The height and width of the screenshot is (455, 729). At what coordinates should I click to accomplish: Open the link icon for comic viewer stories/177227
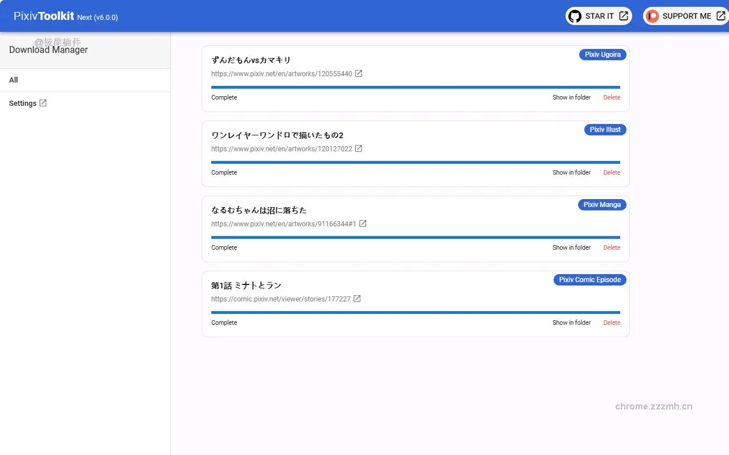pyautogui.click(x=357, y=298)
